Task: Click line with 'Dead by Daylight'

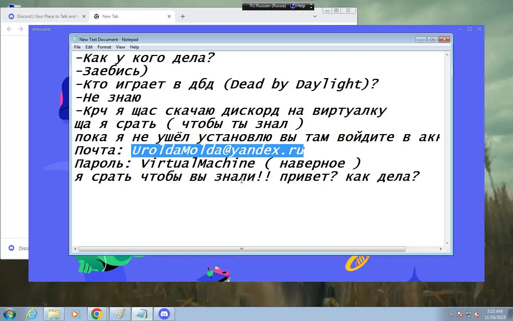Action: (x=227, y=84)
